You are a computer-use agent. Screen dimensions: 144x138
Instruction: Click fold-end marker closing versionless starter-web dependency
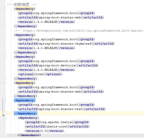[5, 96]
